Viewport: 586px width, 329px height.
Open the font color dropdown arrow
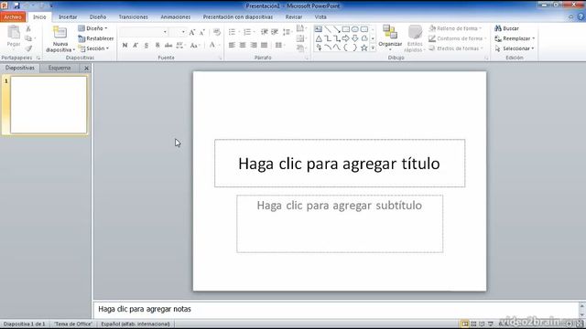[x=219, y=45]
